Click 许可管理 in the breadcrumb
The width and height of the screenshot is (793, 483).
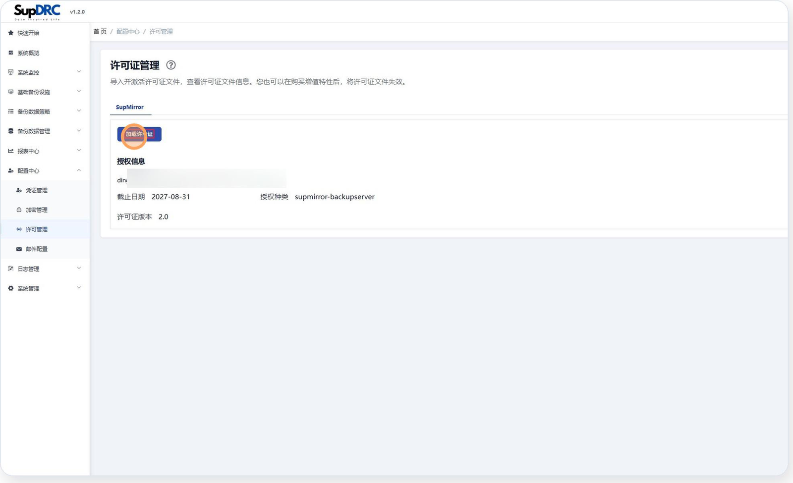[161, 31]
